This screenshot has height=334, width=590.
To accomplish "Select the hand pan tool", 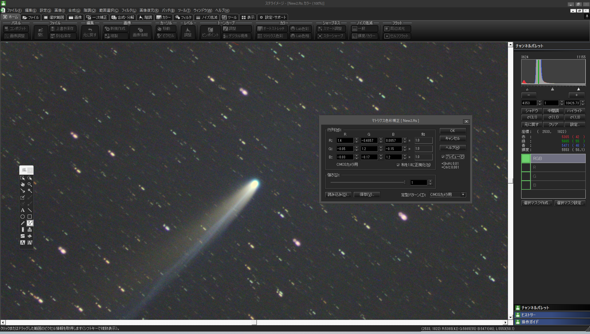I will coord(22,184).
